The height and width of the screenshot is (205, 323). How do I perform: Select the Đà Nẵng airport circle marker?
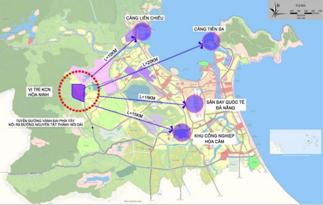(194, 103)
